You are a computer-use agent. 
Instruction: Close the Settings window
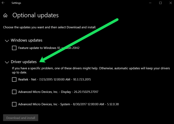(170, 3)
